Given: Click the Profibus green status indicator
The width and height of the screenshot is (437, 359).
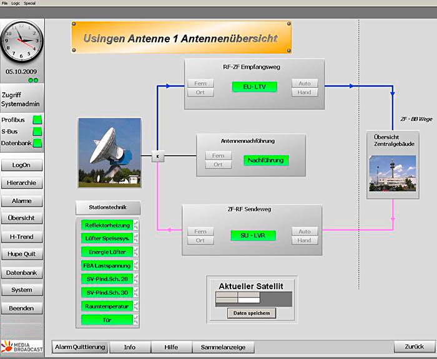Looking at the screenshot, I should [x=37, y=120].
